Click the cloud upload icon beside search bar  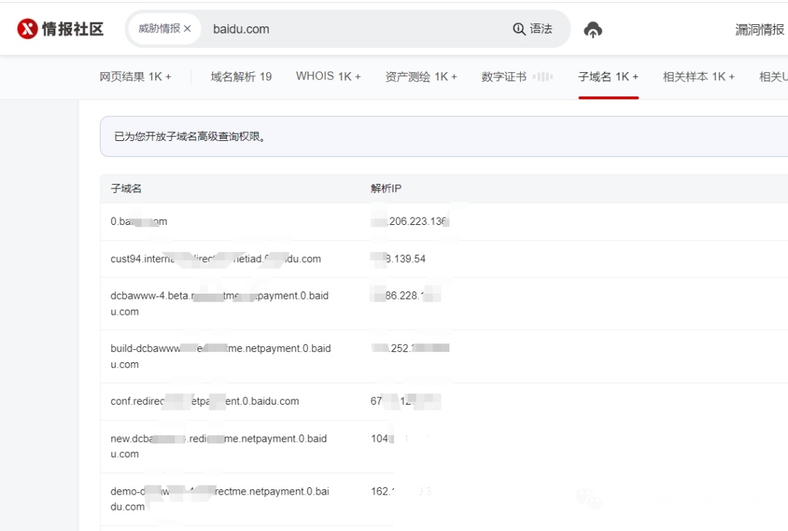pos(593,28)
